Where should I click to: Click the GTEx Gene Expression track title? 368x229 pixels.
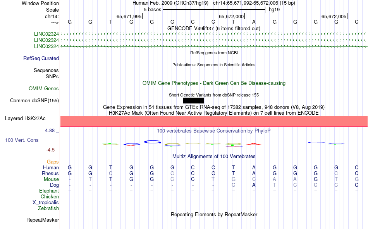(213, 107)
